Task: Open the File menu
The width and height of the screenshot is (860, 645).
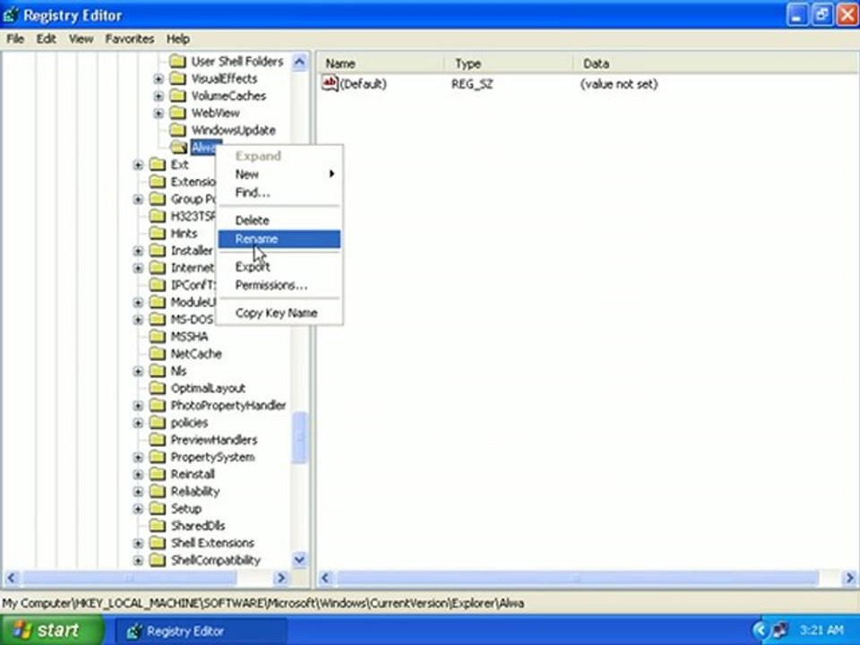Action: pos(15,39)
